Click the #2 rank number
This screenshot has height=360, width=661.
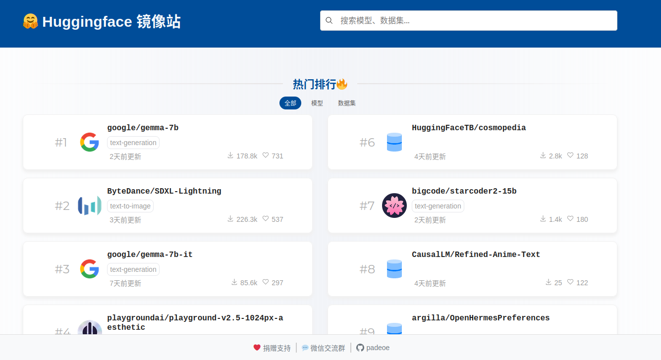pos(62,206)
